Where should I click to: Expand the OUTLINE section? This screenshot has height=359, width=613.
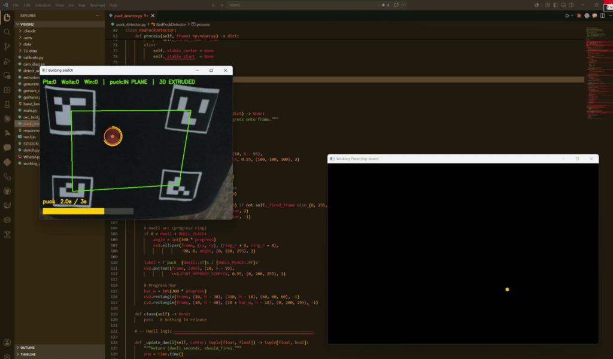(x=28, y=347)
